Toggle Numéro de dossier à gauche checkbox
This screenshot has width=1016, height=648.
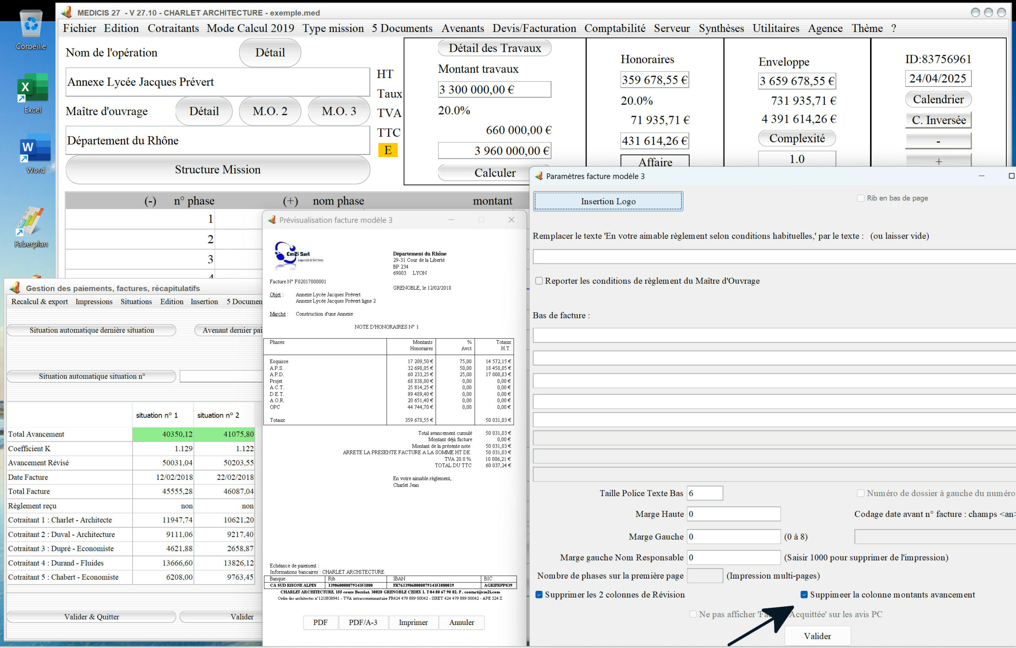click(x=860, y=493)
